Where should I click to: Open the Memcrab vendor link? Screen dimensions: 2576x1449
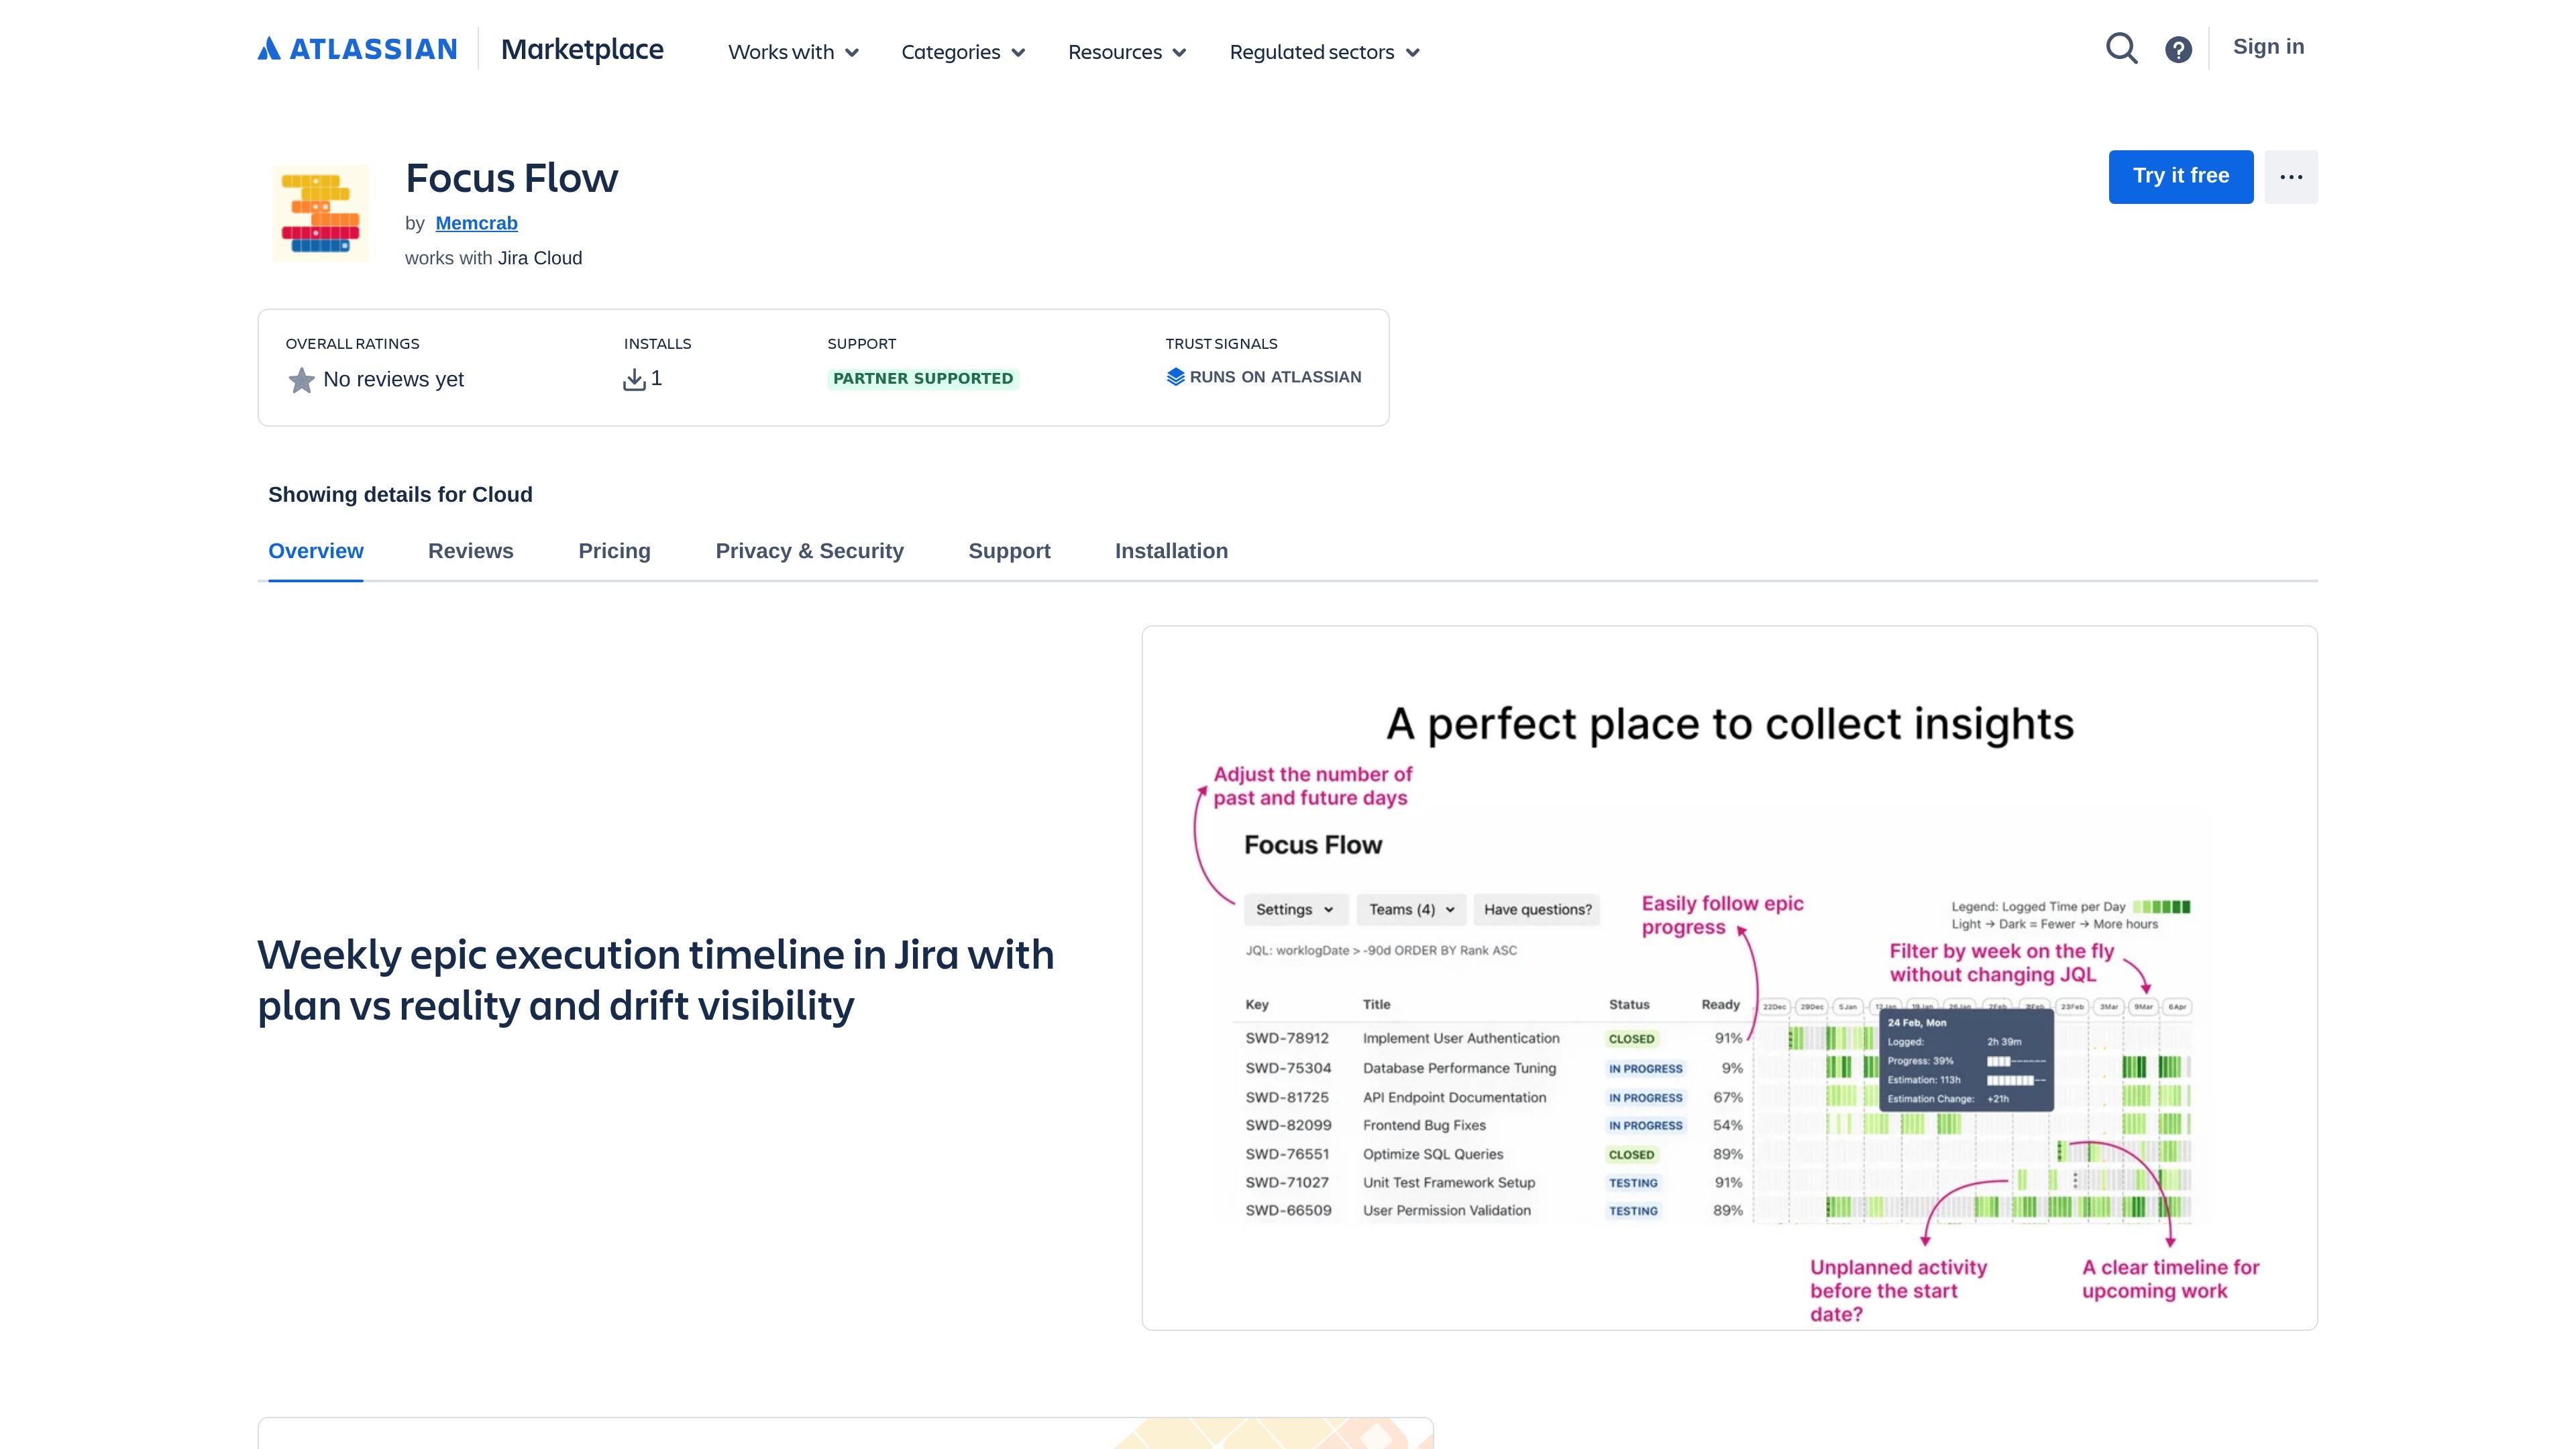click(x=476, y=223)
